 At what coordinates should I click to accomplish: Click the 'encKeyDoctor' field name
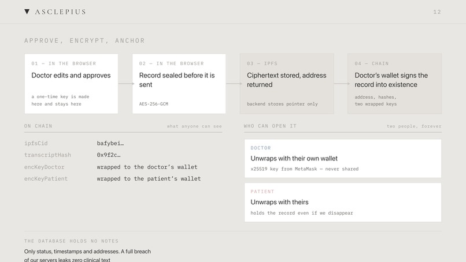click(45, 167)
